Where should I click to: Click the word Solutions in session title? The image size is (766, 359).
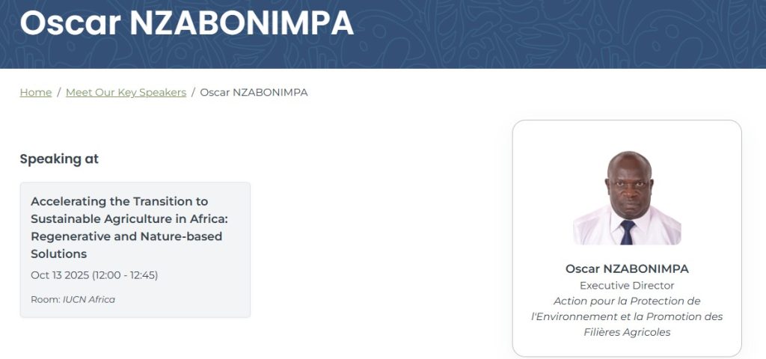58,254
